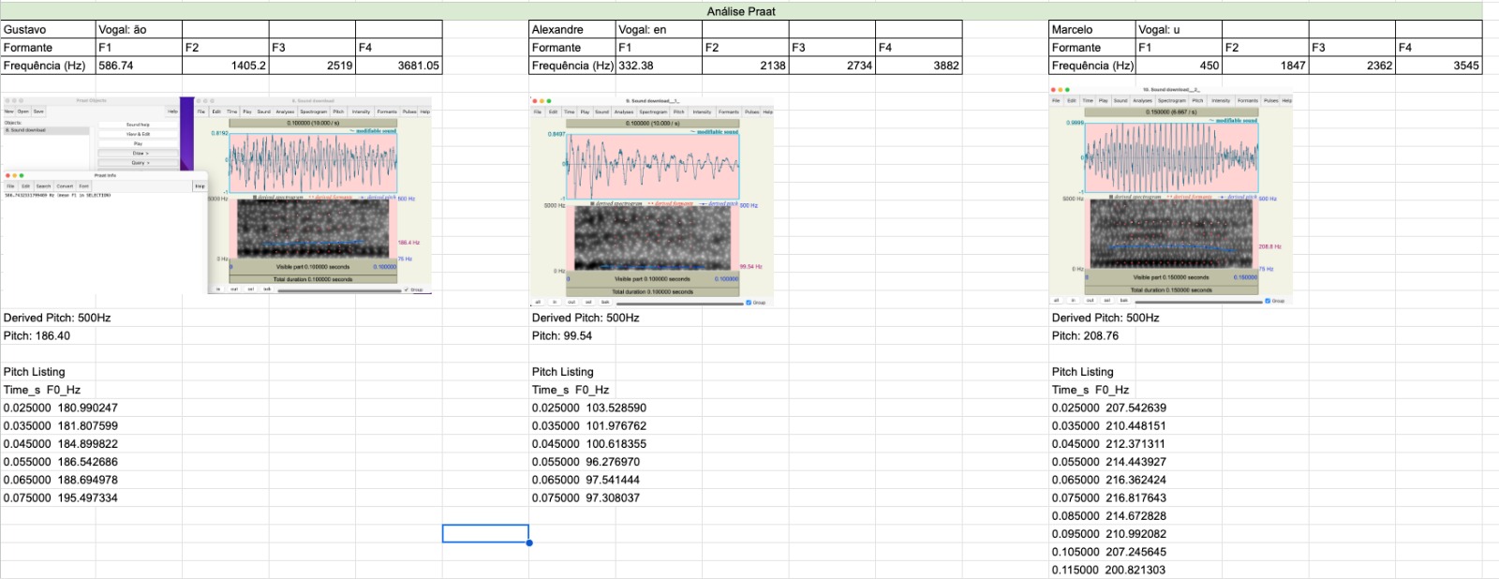Toggle Group checkbox in Alexandre's Praat window
Image resolution: width=1499 pixels, height=579 pixels.
[x=749, y=303]
